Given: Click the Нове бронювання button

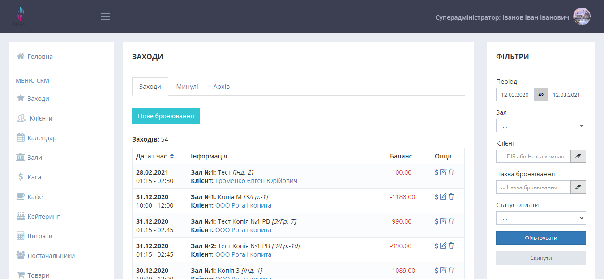Looking at the screenshot, I should click(166, 116).
